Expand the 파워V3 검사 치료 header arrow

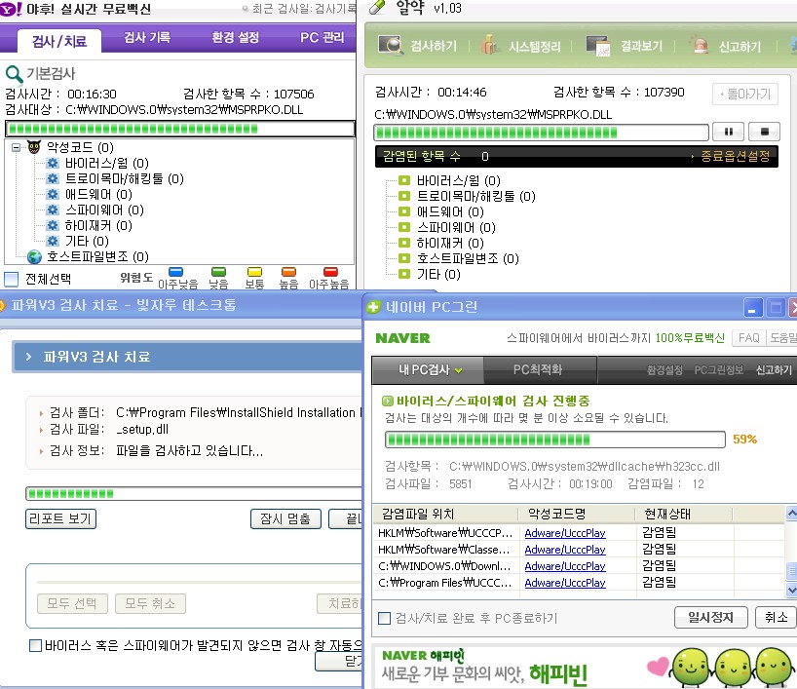pos(28,357)
